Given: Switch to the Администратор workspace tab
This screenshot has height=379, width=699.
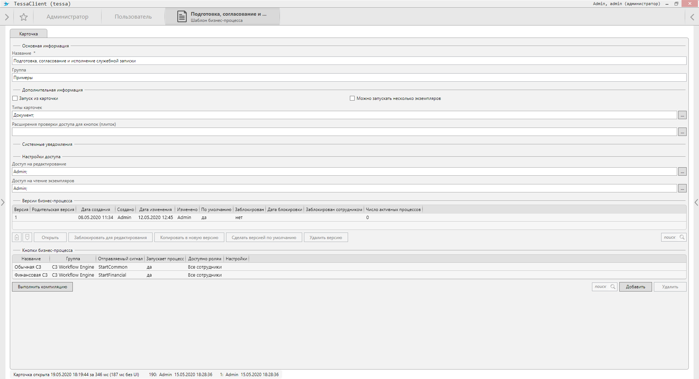Looking at the screenshot, I should point(67,17).
